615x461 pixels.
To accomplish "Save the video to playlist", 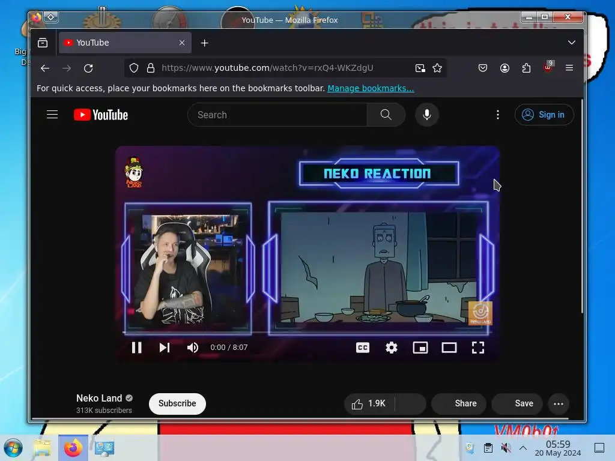I will pyautogui.click(x=517, y=403).
